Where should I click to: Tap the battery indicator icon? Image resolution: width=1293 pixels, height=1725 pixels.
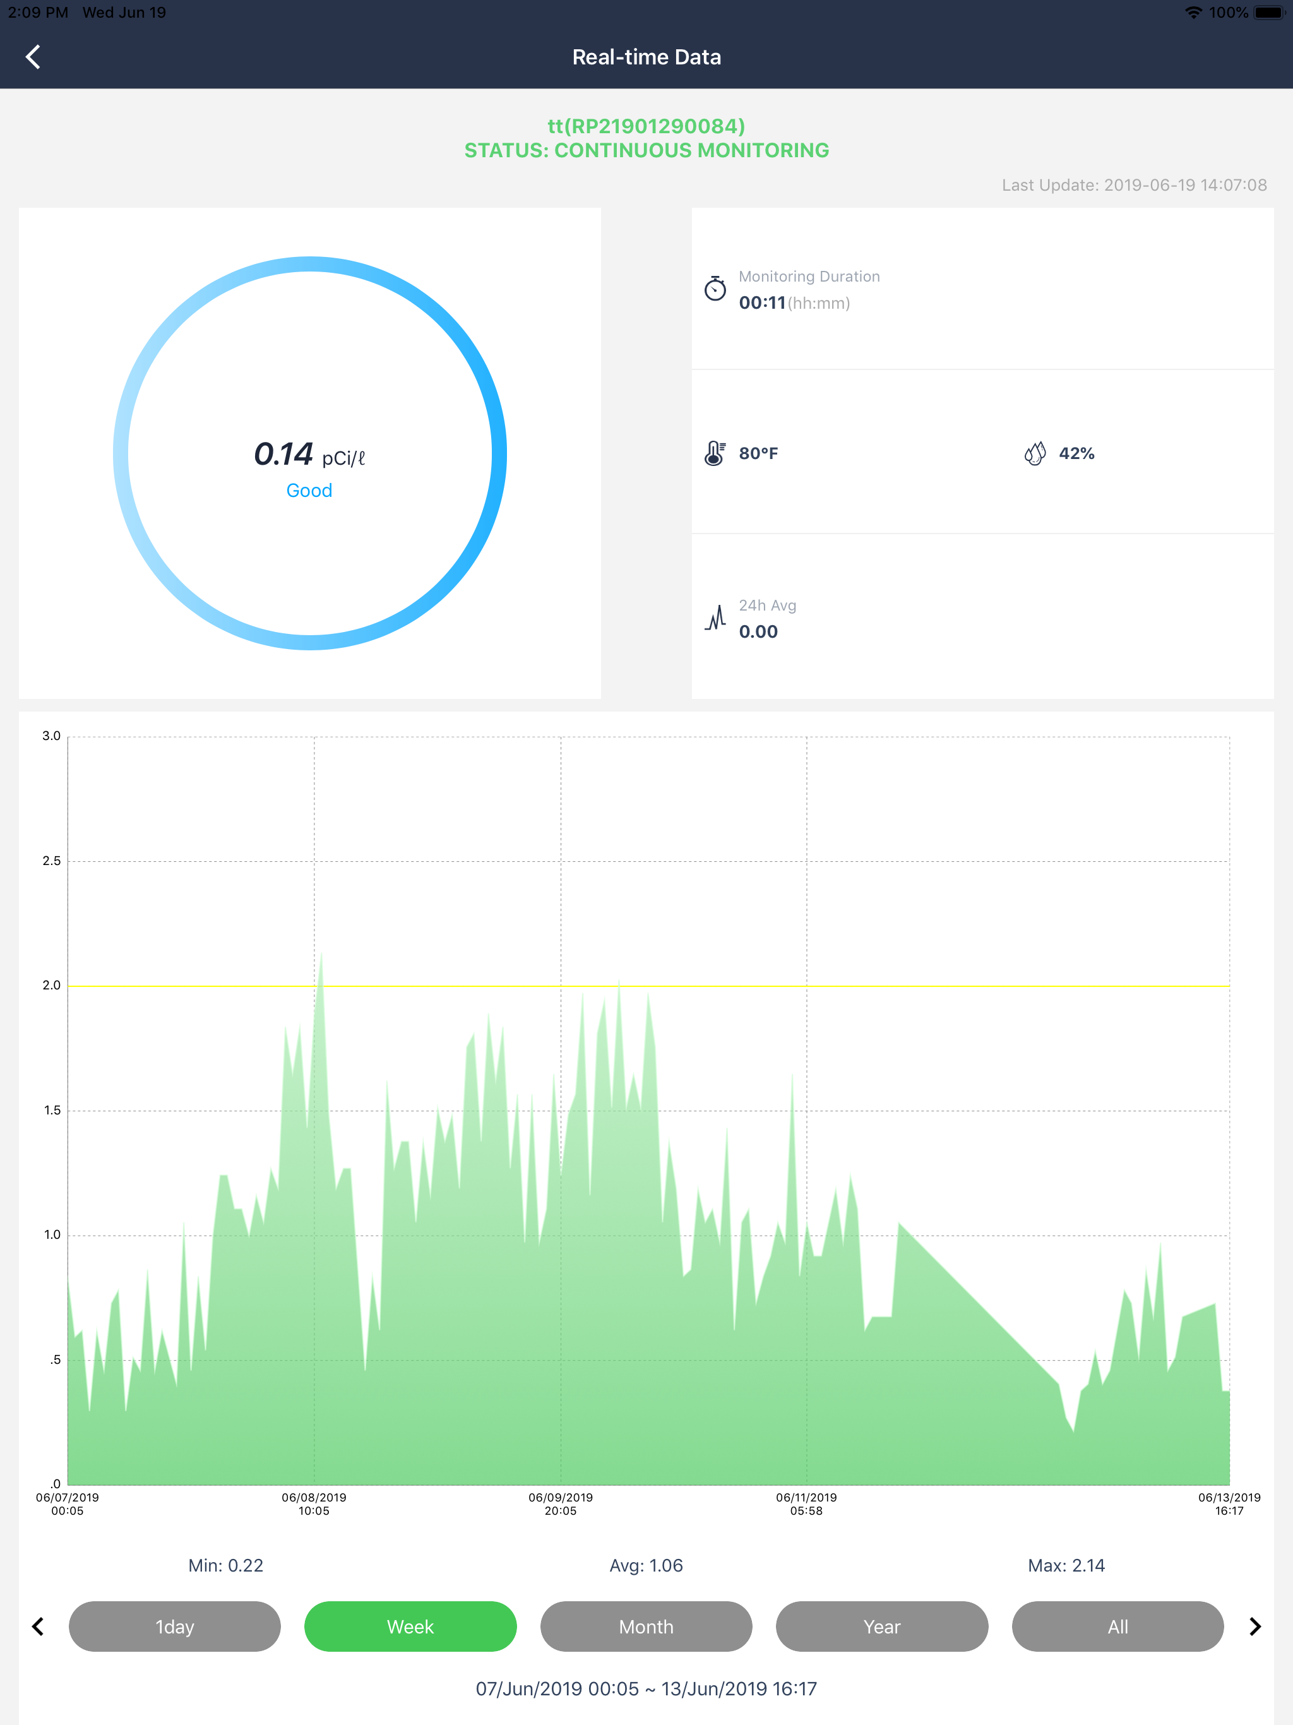1268,13
